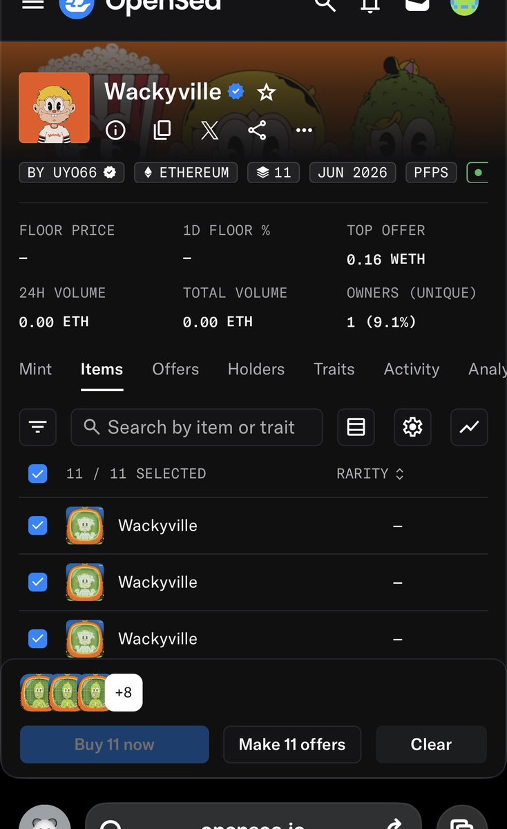Image resolution: width=507 pixels, height=829 pixels.
Task: Switch to the Holders tab
Action: [x=256, y=370]
